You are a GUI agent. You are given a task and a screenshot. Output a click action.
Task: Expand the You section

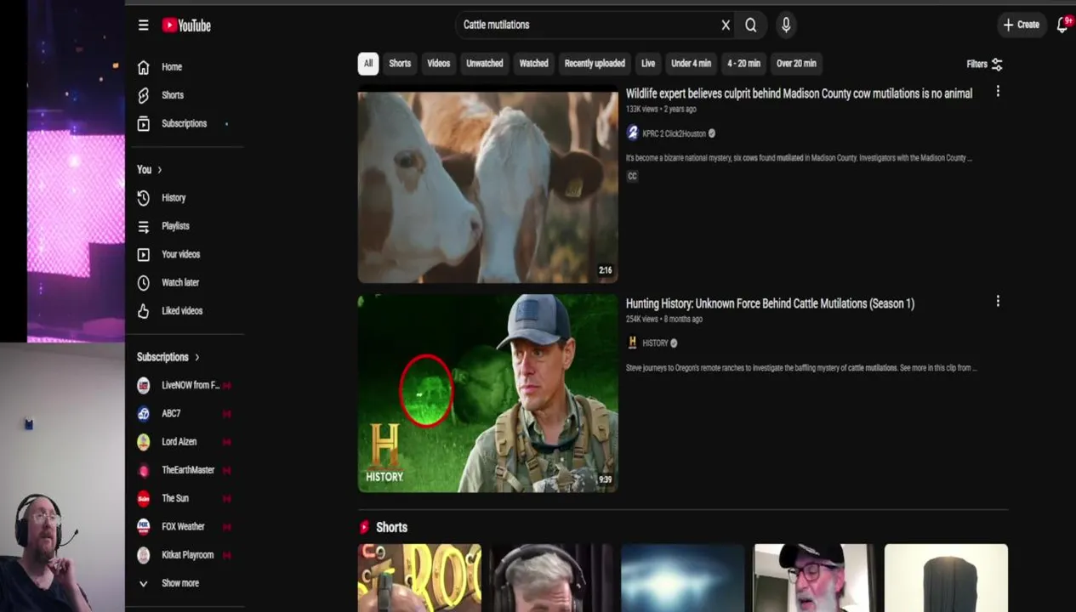150,170
